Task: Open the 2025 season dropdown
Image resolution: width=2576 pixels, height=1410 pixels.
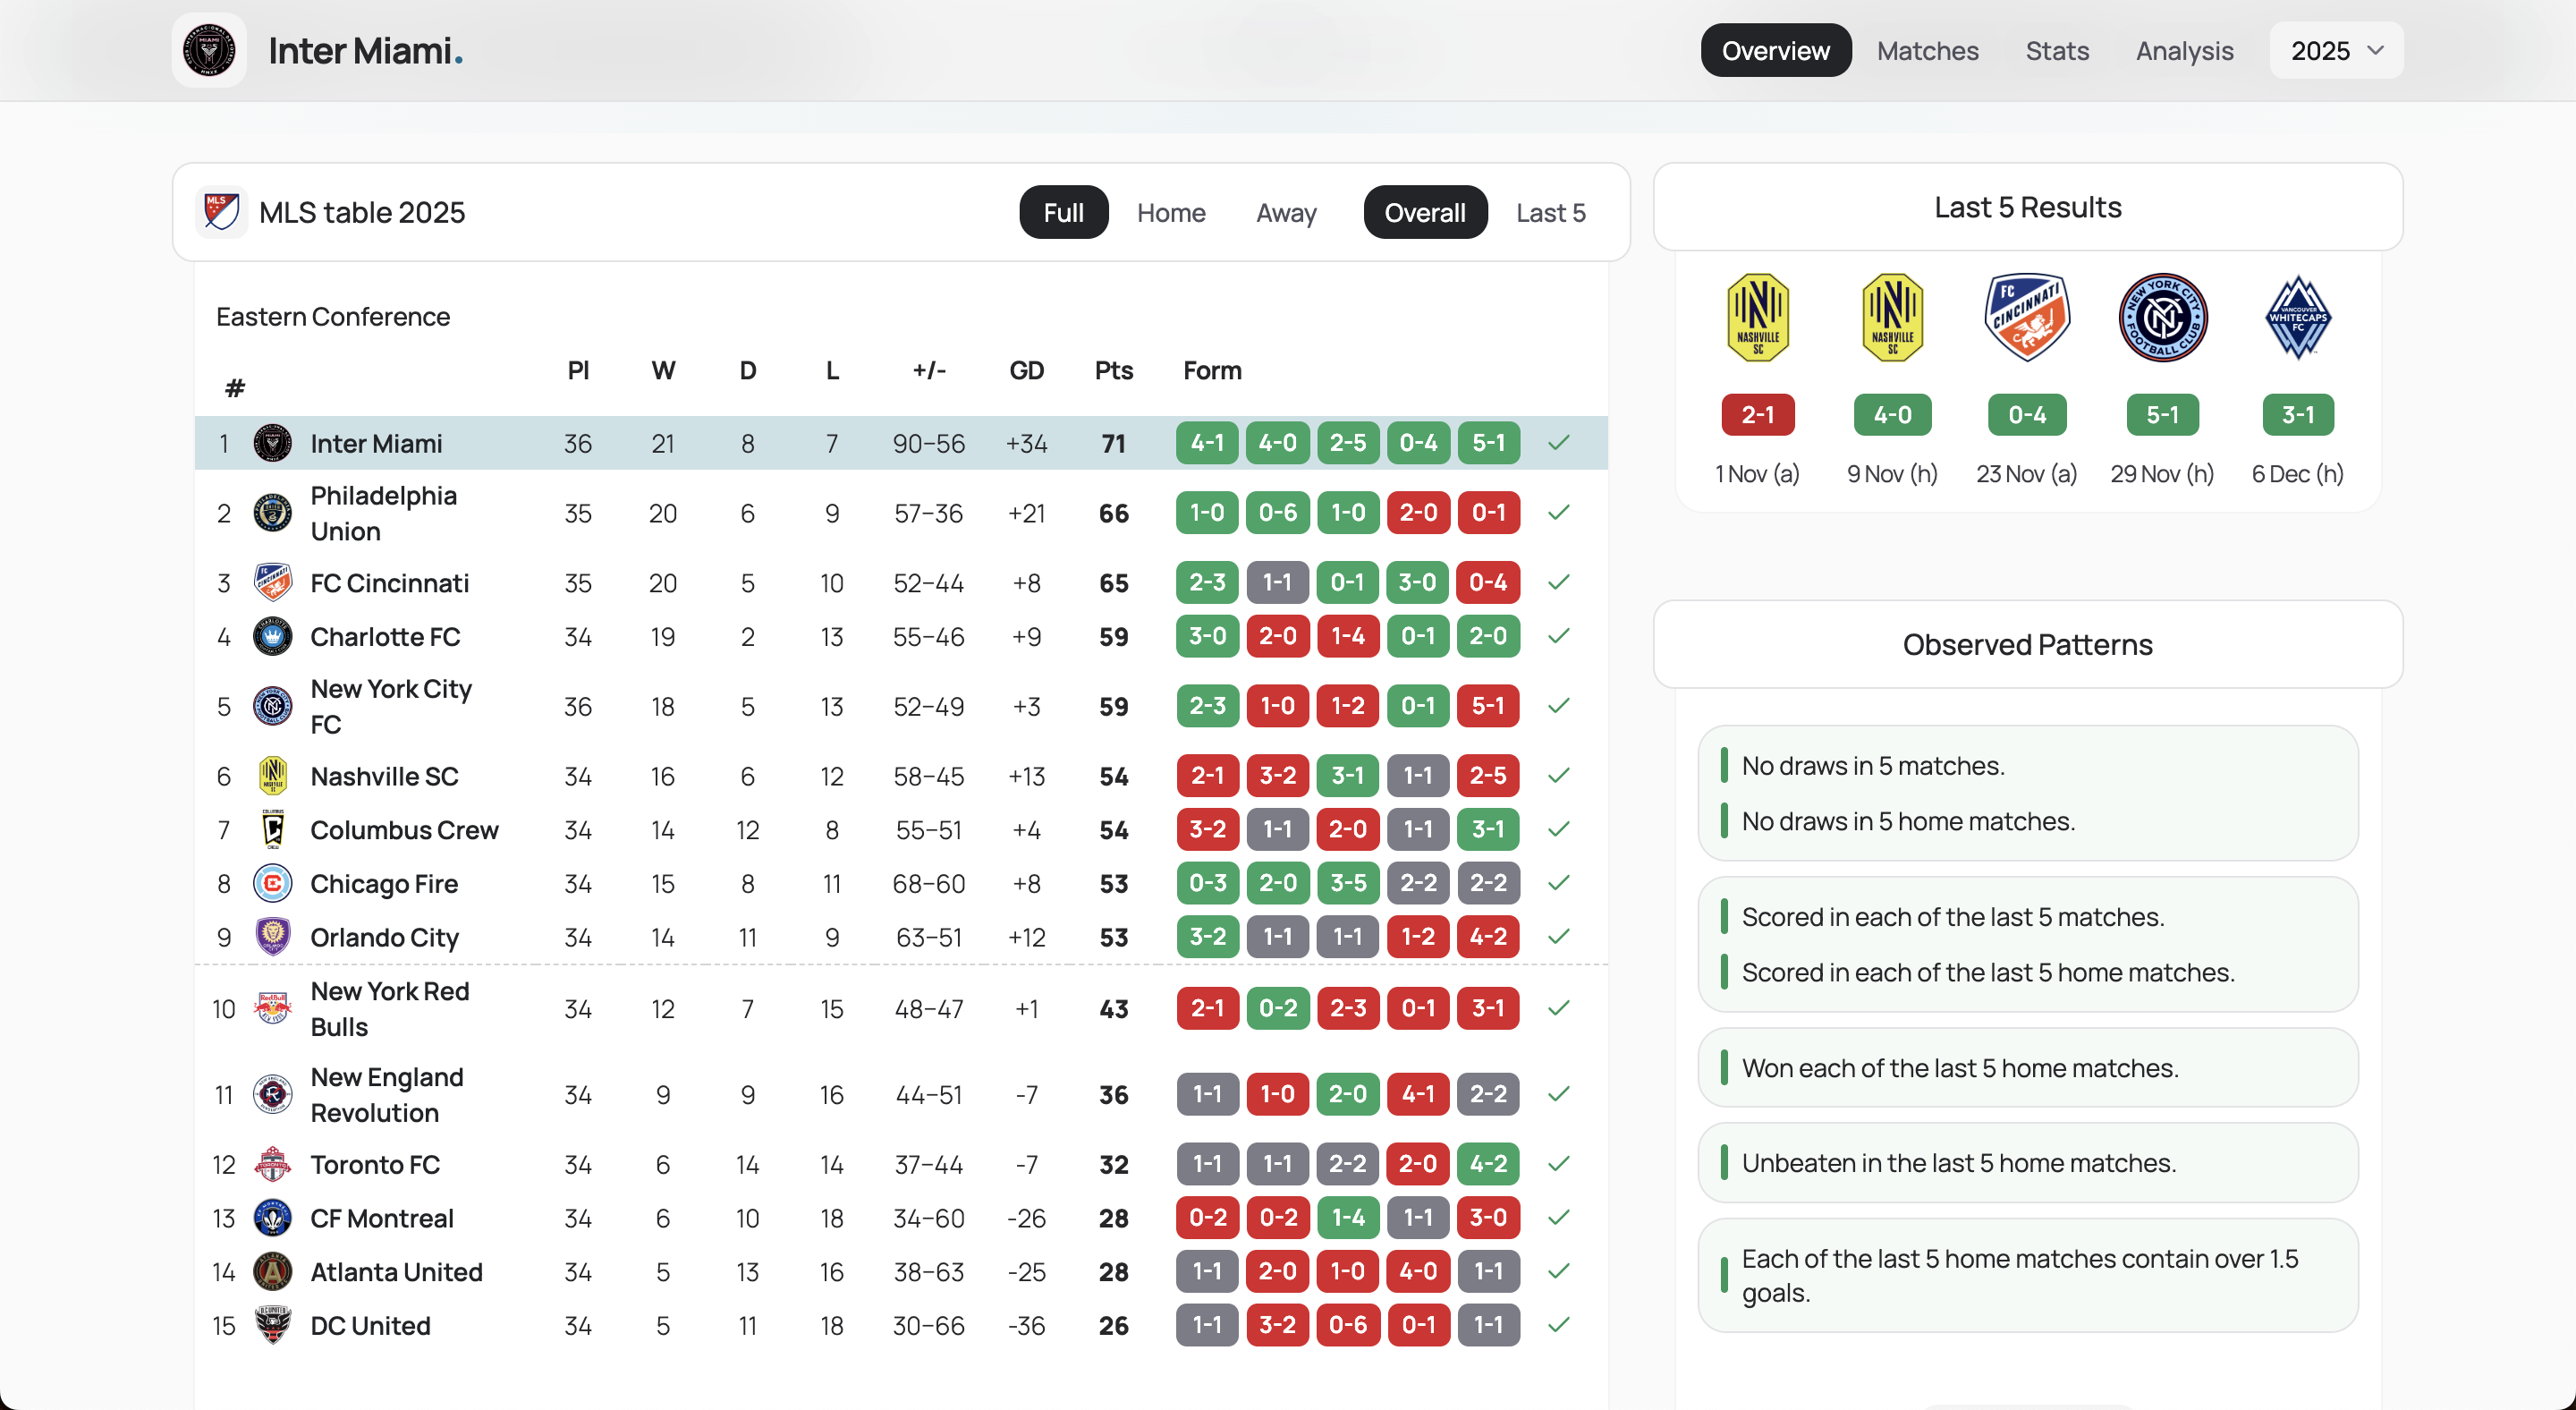Action: (2336, 50)
